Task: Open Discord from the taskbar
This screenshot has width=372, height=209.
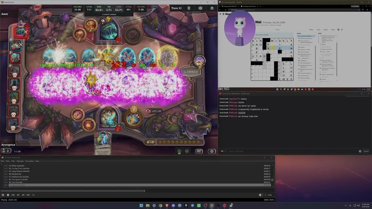Action: (x=173, y=206)
